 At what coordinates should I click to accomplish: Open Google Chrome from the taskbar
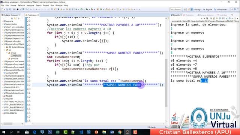pos(120,132)
